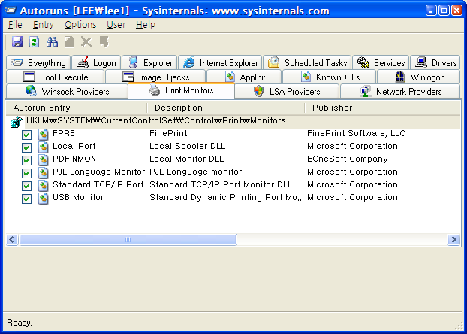The image size is (467, 334).
Task: Disable the PDFINMON entry checkbox
Action: pos(26,160)
